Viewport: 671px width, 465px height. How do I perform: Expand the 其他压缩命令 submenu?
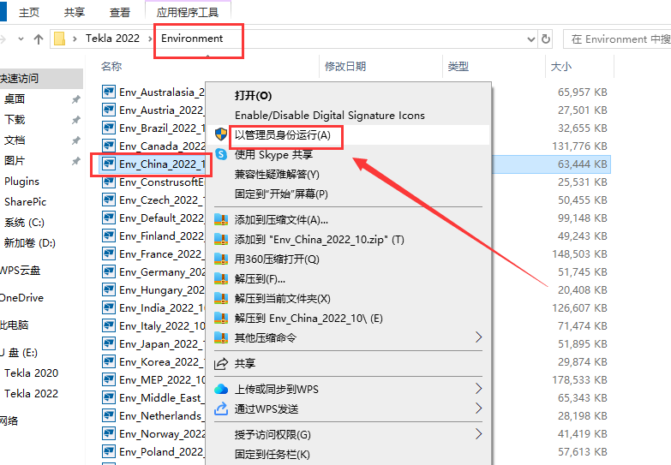[x=478, y=337]
